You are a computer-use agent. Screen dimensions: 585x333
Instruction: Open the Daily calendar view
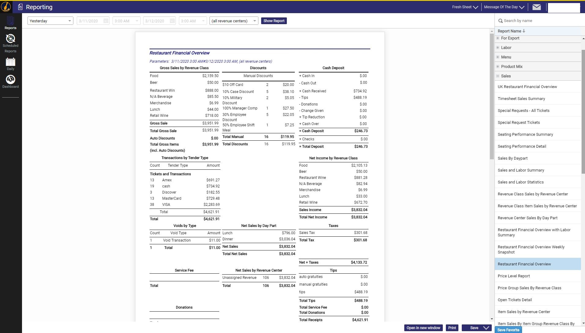10,64
